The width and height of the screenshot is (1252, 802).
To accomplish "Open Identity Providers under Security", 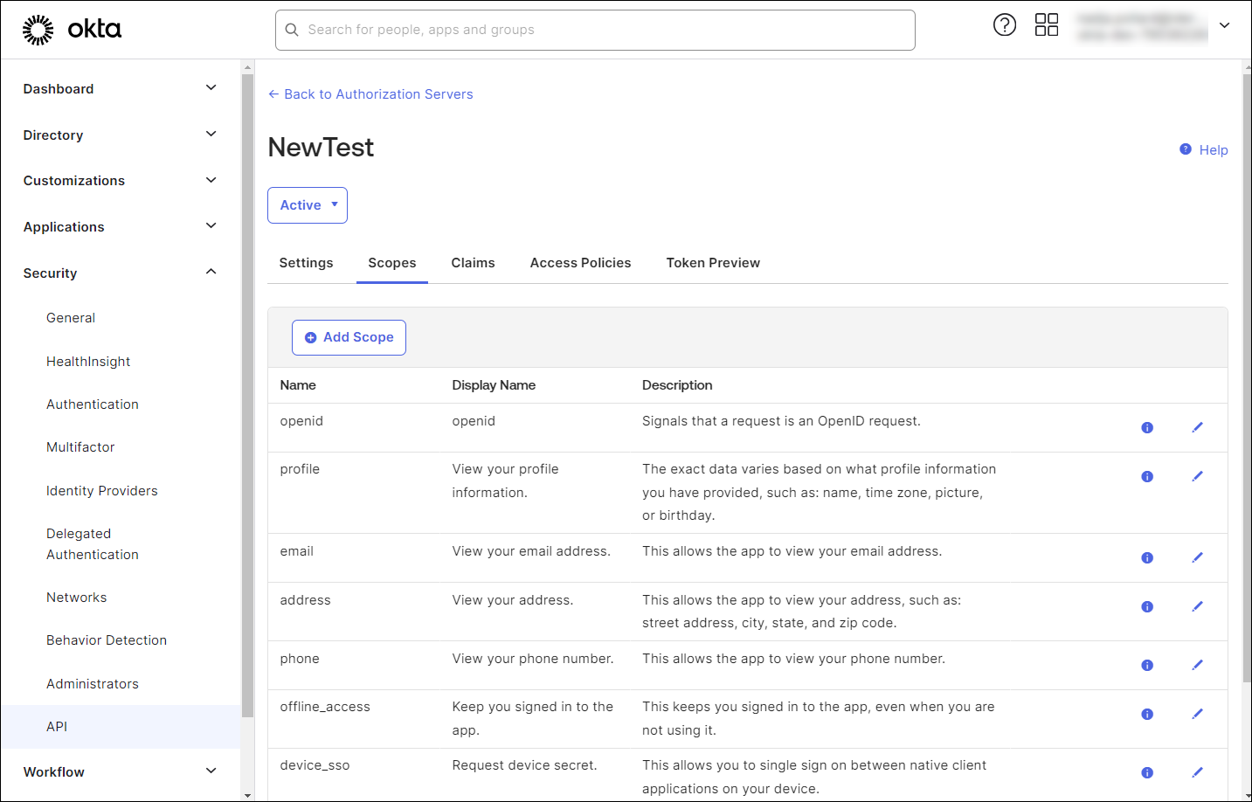I will (102, 491).
